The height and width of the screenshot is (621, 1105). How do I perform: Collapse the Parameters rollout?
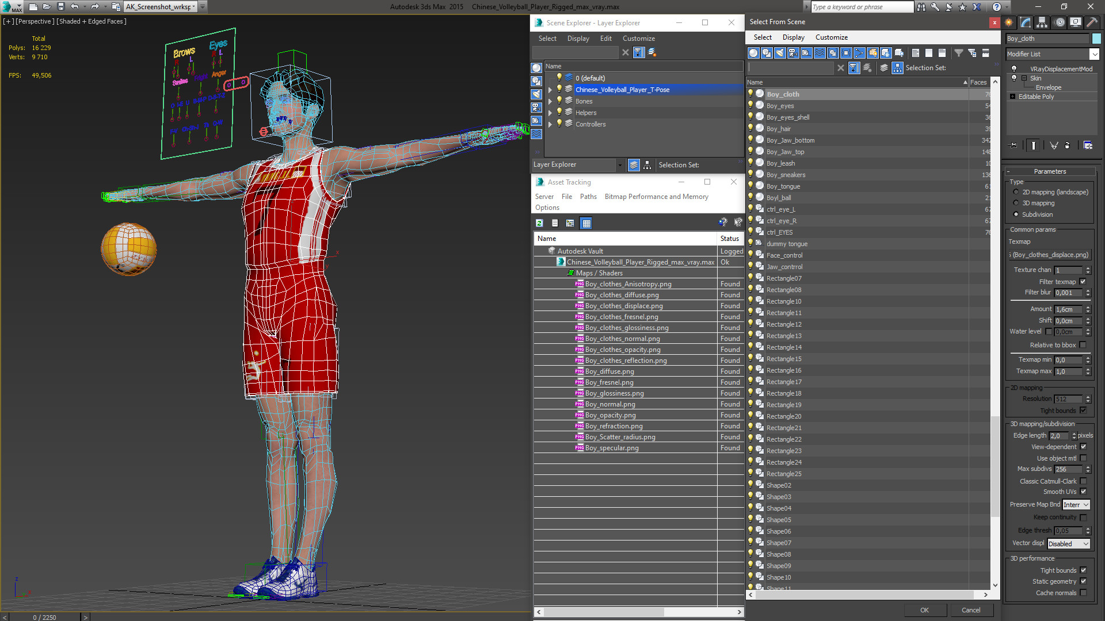click(1050, 171)
